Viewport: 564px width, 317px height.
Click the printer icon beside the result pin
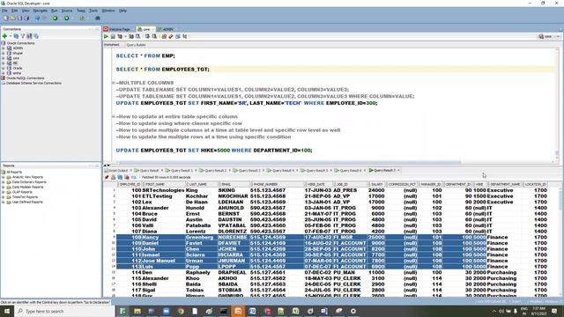click(x=114, y=177)
